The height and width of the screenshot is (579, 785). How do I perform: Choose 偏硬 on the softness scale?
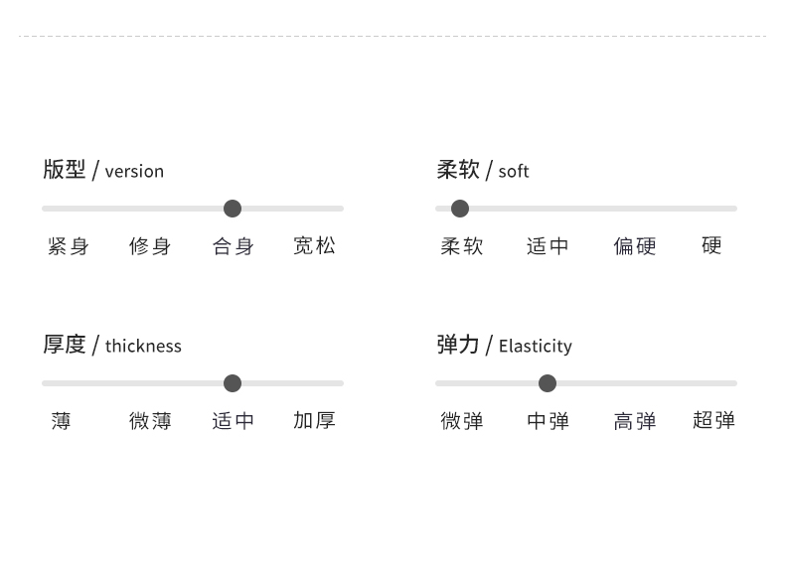tap(635, 246)
